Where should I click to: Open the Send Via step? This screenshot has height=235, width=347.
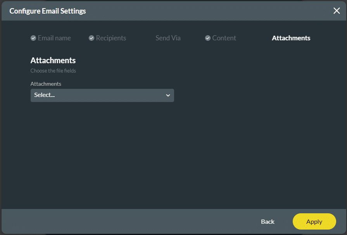(168, 38)
